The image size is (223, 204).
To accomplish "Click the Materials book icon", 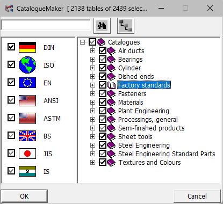I will click(x=111, y=103).
